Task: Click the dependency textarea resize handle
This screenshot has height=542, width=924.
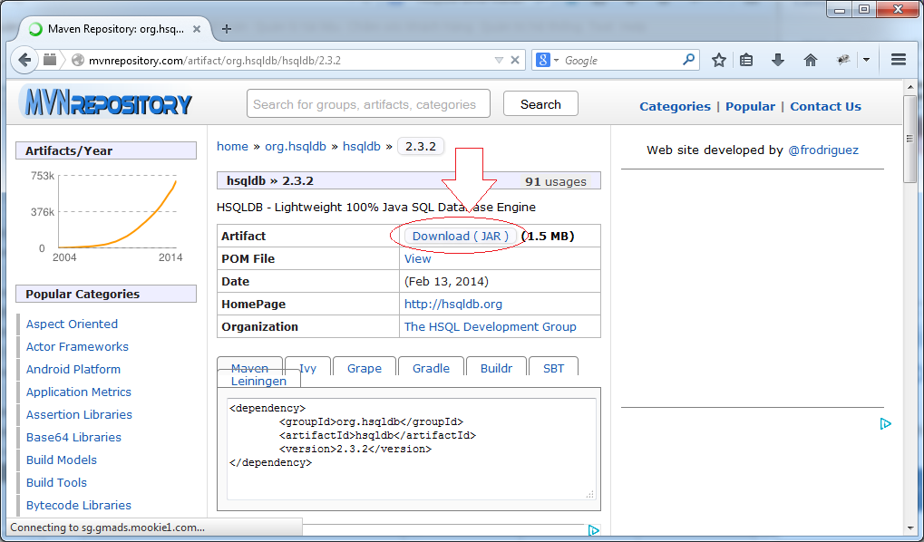Action: coord(590,494)
